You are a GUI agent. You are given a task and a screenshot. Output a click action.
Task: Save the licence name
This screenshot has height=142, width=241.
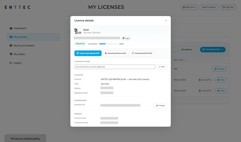(x=161, y=67)
